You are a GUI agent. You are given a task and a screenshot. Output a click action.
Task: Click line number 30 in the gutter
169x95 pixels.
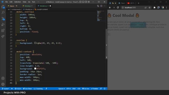point(11,52)
